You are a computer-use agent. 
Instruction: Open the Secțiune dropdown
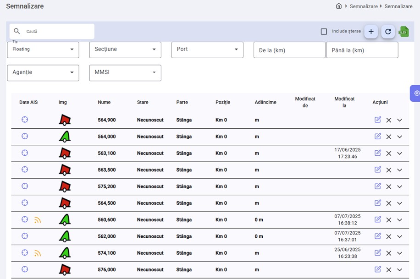pyautogui.click(x=125, y=49)
